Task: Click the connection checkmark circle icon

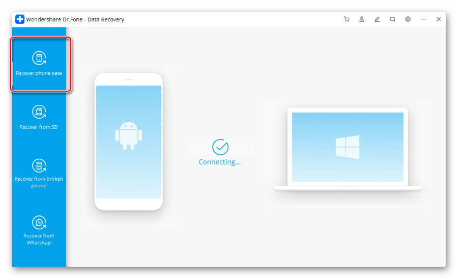Action: [x=220, y=147]
